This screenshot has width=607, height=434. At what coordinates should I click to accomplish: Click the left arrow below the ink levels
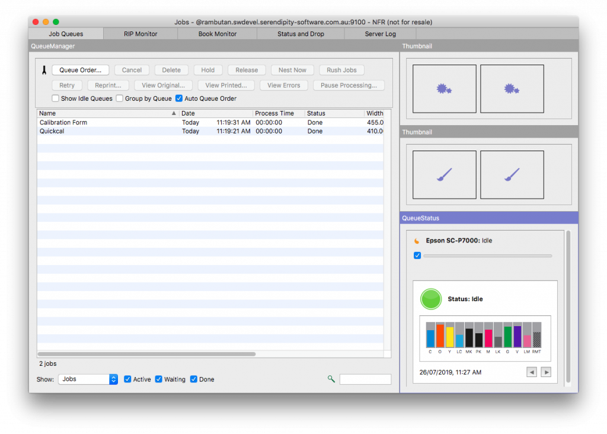pos(532,372)
